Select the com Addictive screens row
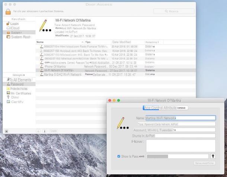Image resolution: width=227 pixels, height=177 pixels. pyautogui.click(x=116, y=62)
